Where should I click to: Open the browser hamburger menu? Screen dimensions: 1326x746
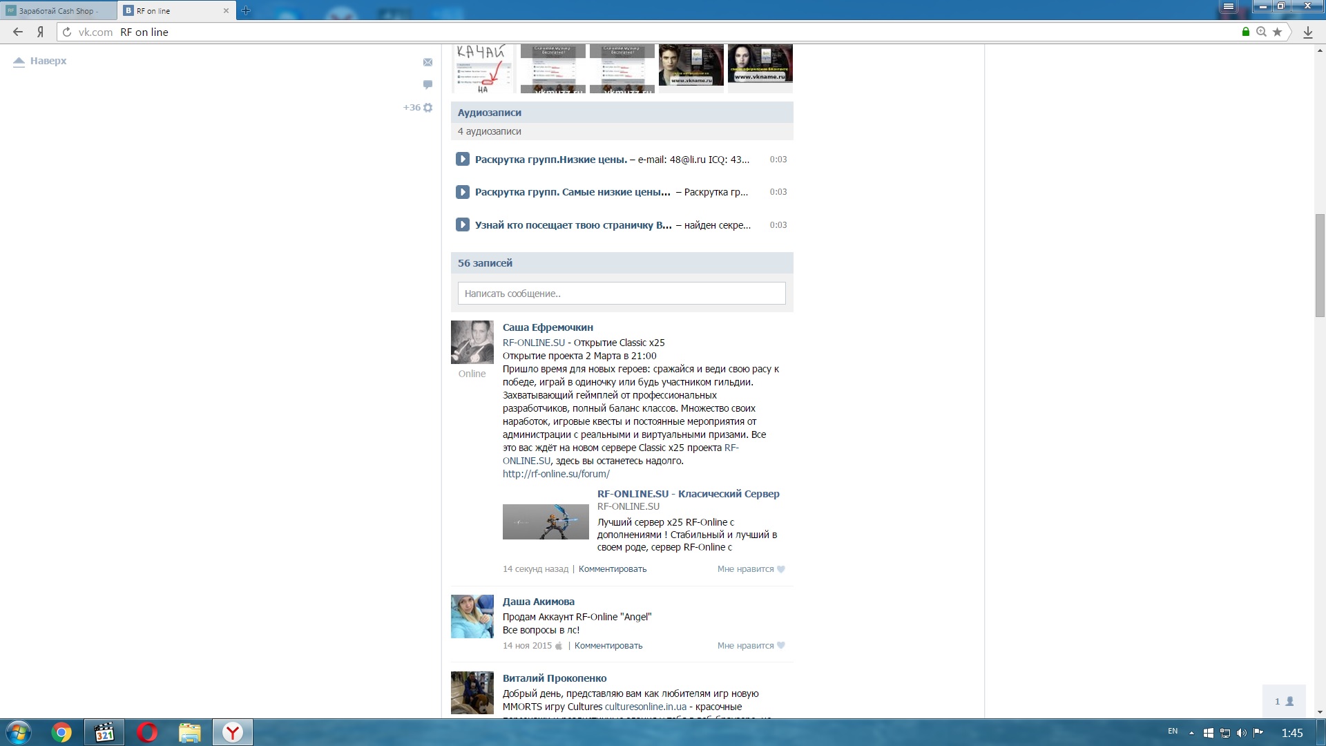[x=1228, y=6]
